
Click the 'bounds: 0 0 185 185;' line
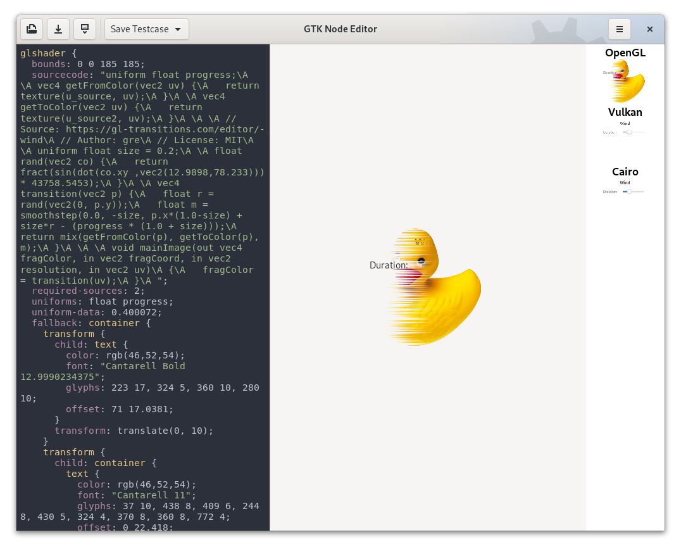(x=88, y=64)
